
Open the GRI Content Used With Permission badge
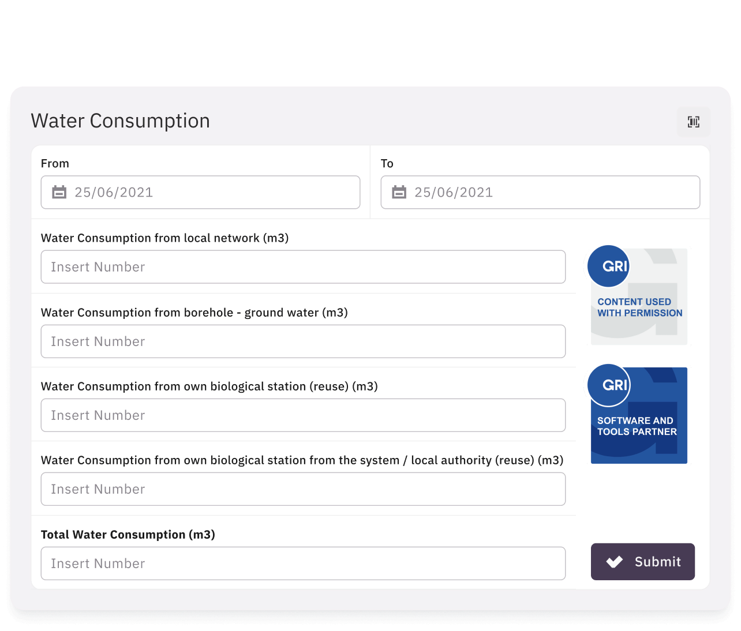coord(638,296)
